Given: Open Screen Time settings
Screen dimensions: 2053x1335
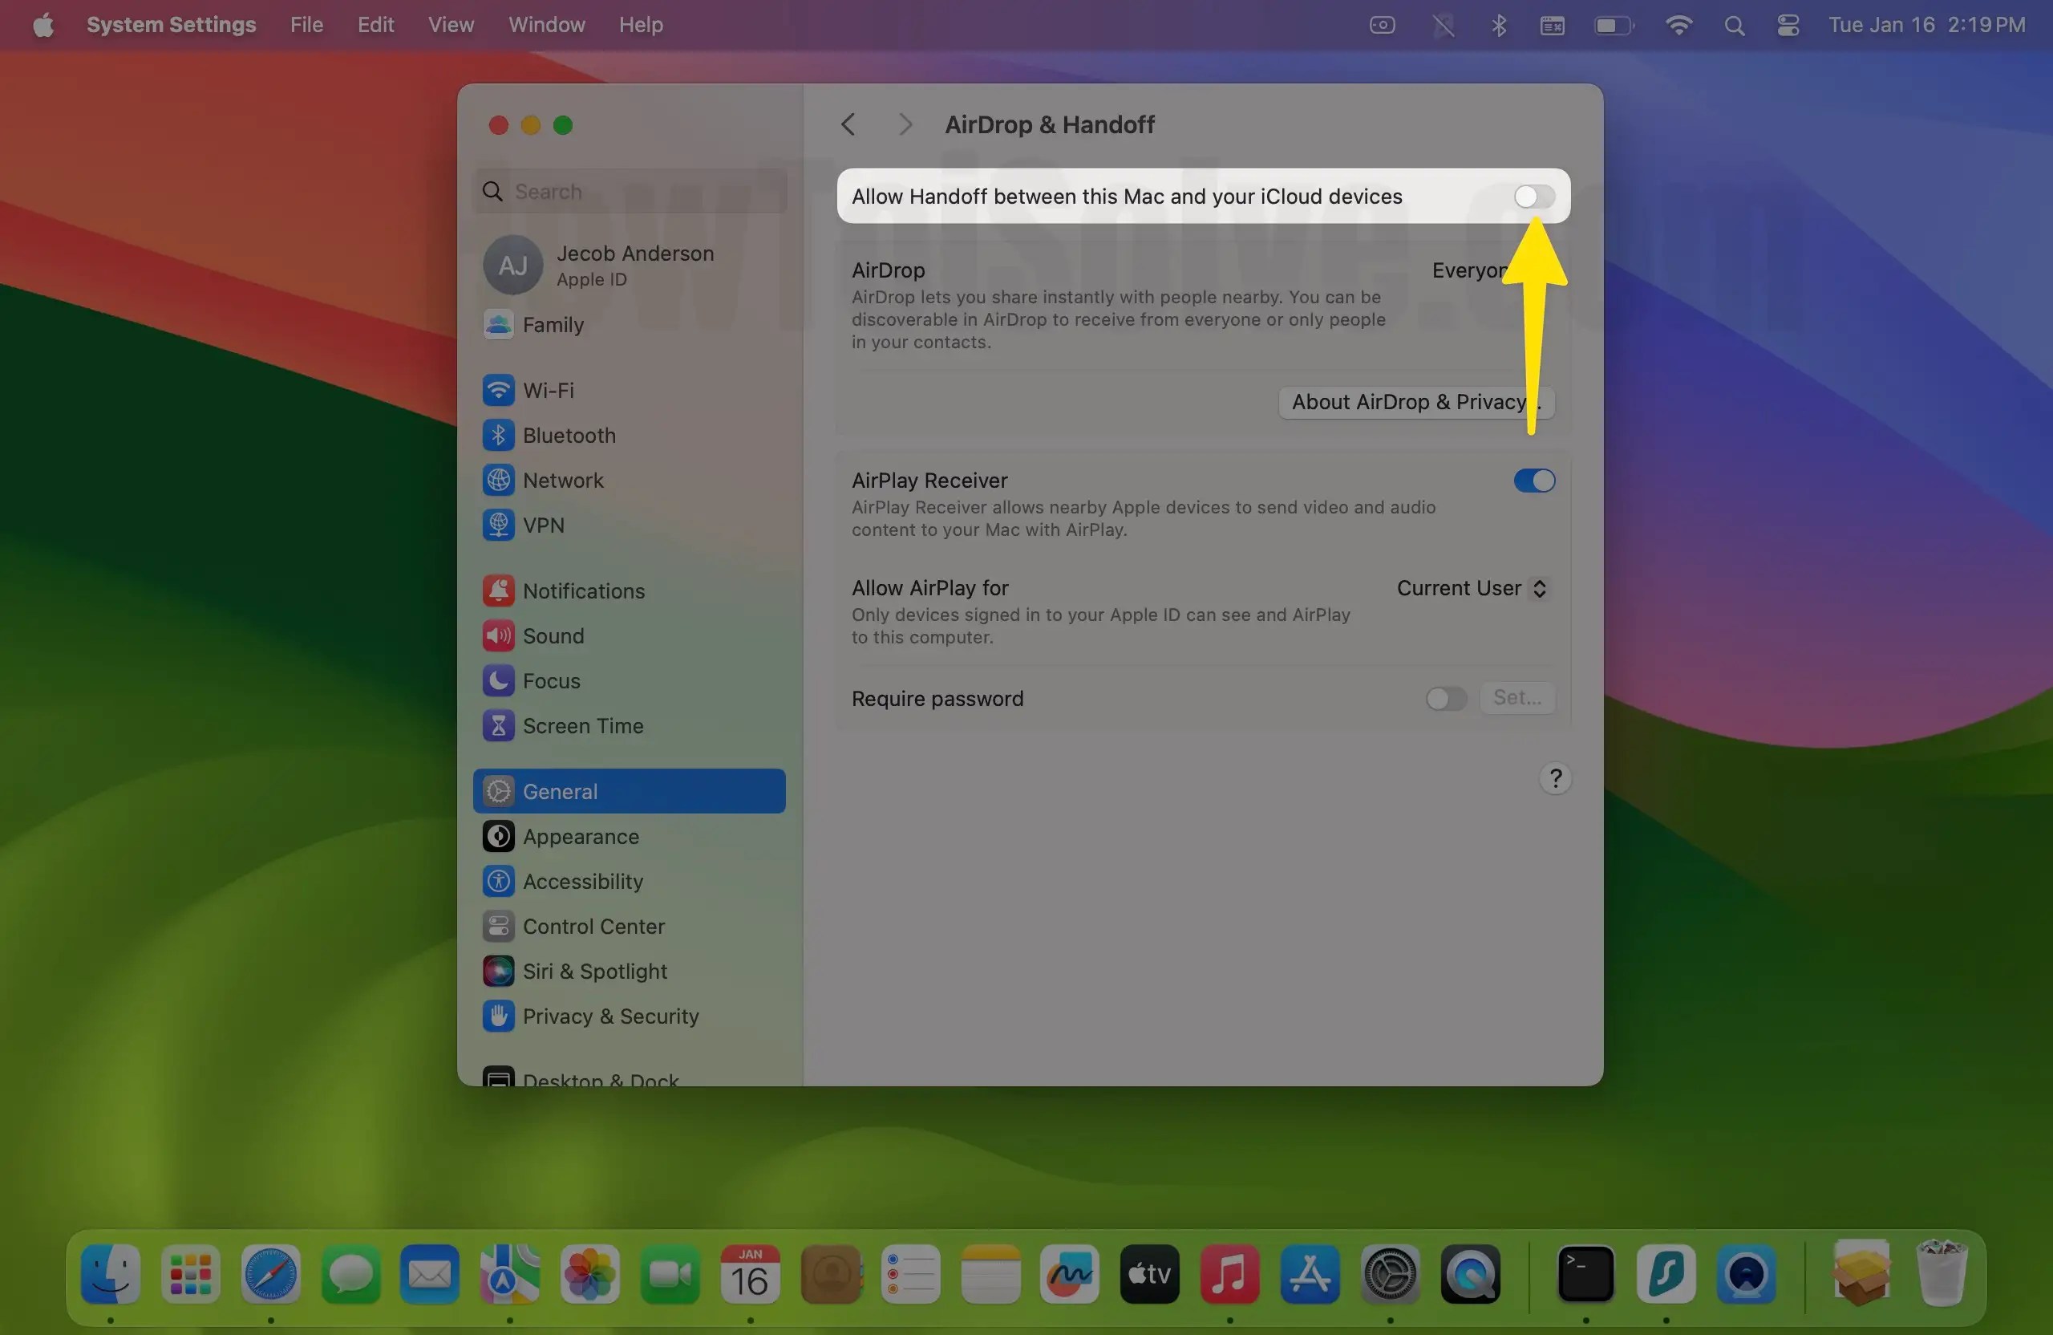Looking at the screenshot, I should (582, 726).
